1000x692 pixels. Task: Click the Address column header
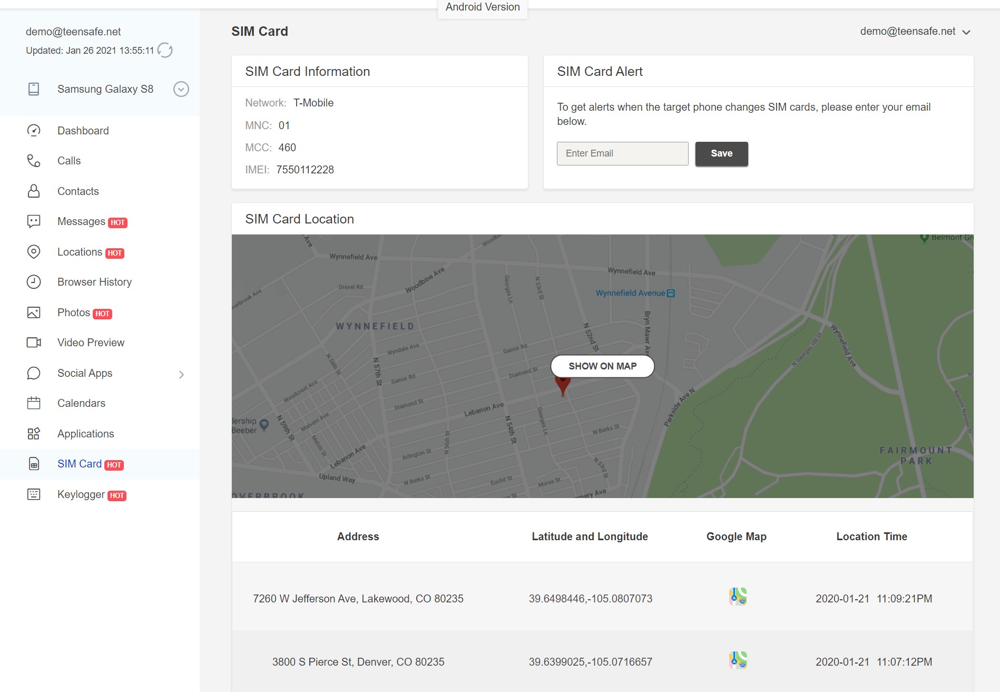point(358,537)
